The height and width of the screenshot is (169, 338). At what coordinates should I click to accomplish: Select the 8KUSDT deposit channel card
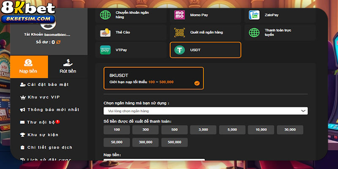coord(153,78)
